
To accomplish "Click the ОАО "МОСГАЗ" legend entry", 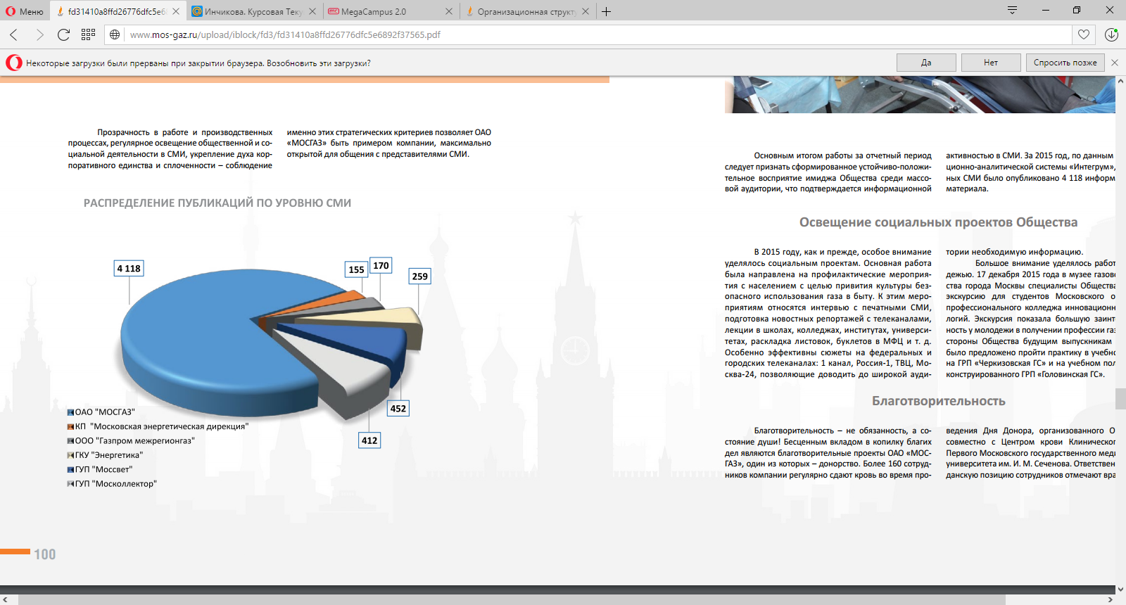I will coord(101,412).
